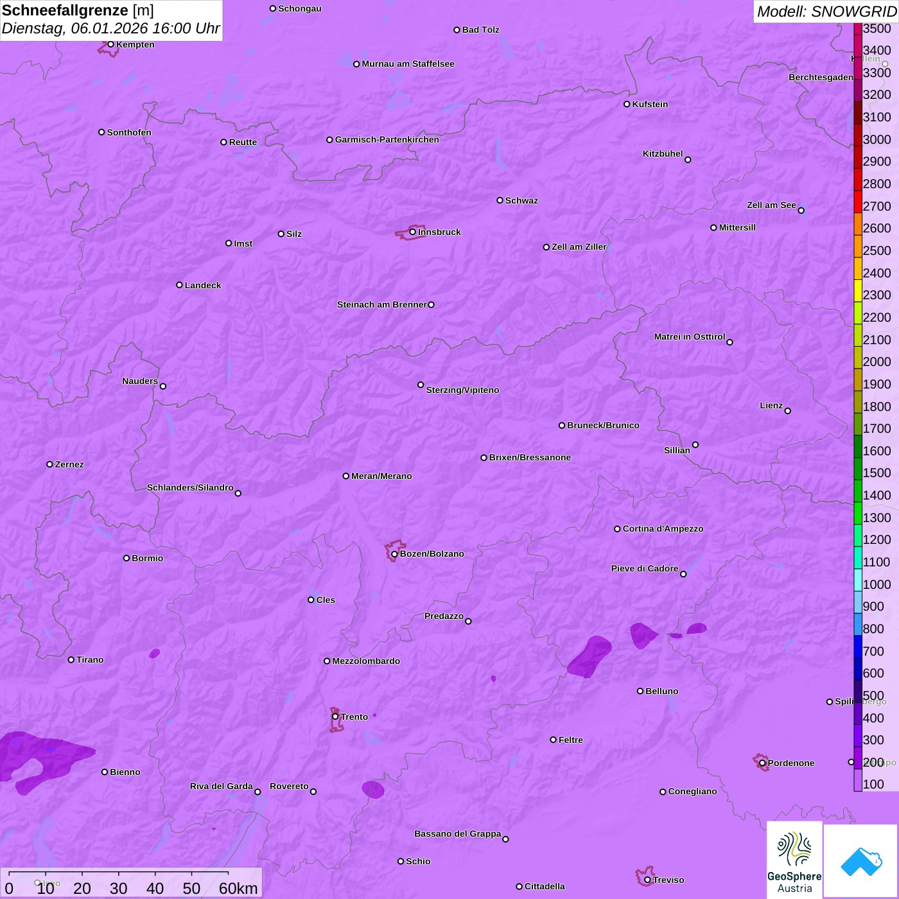The image size is (899, 899).
Task: Click the Bruneck/Brunico label
Action: coord(603,425)
